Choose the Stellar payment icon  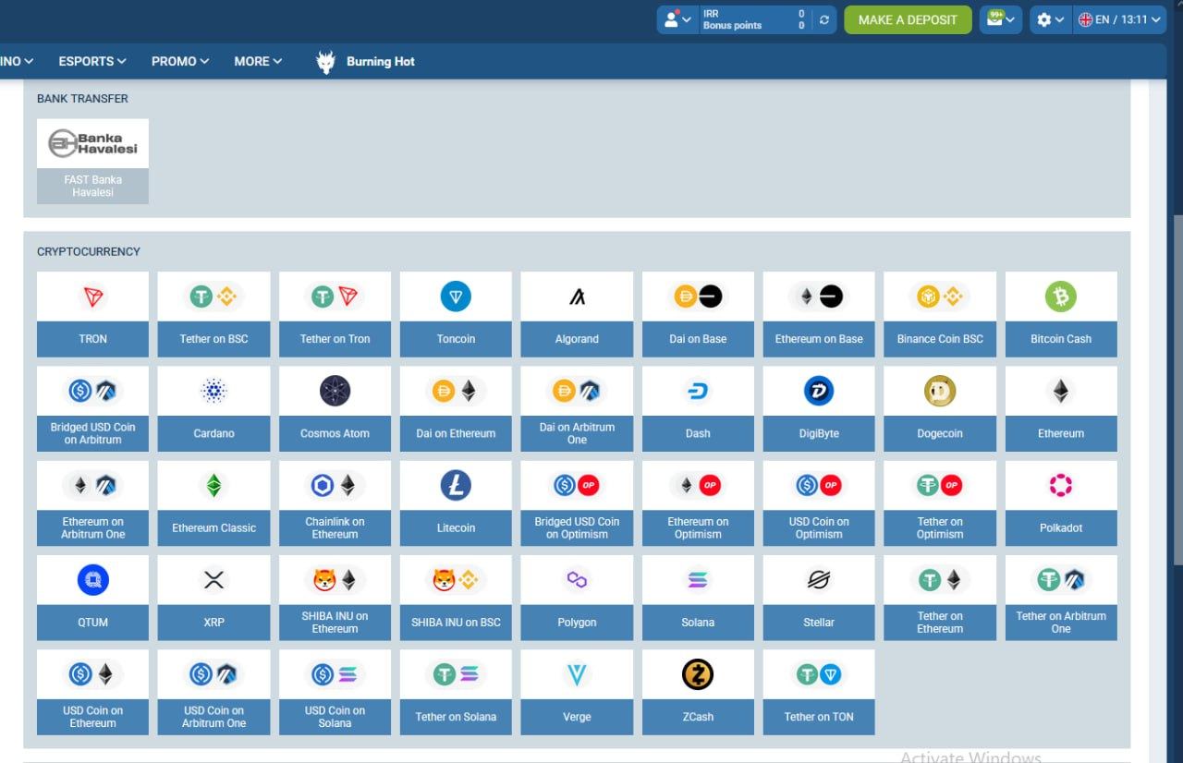[x=819, y=580]
